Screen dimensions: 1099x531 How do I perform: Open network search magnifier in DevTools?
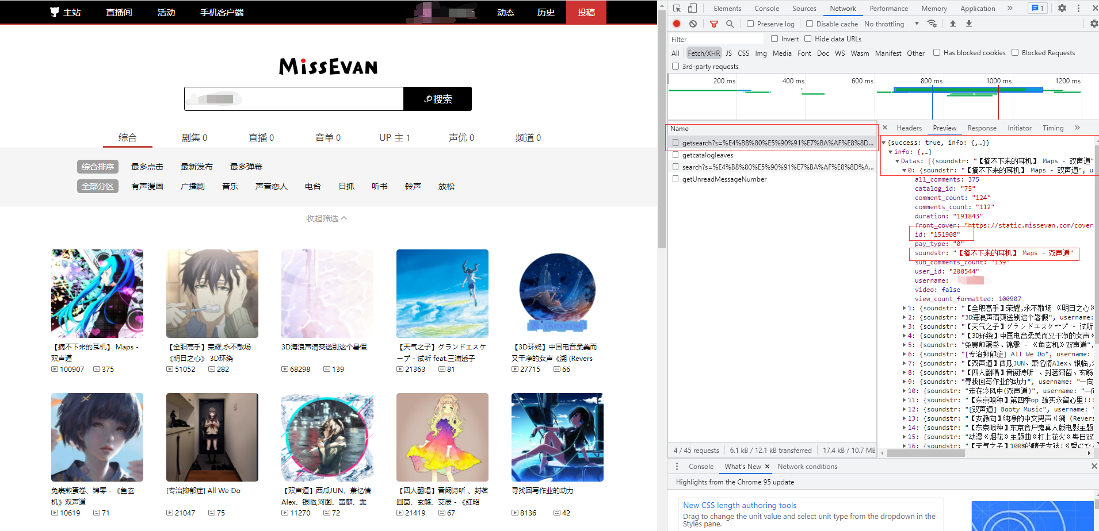[730, 24]
